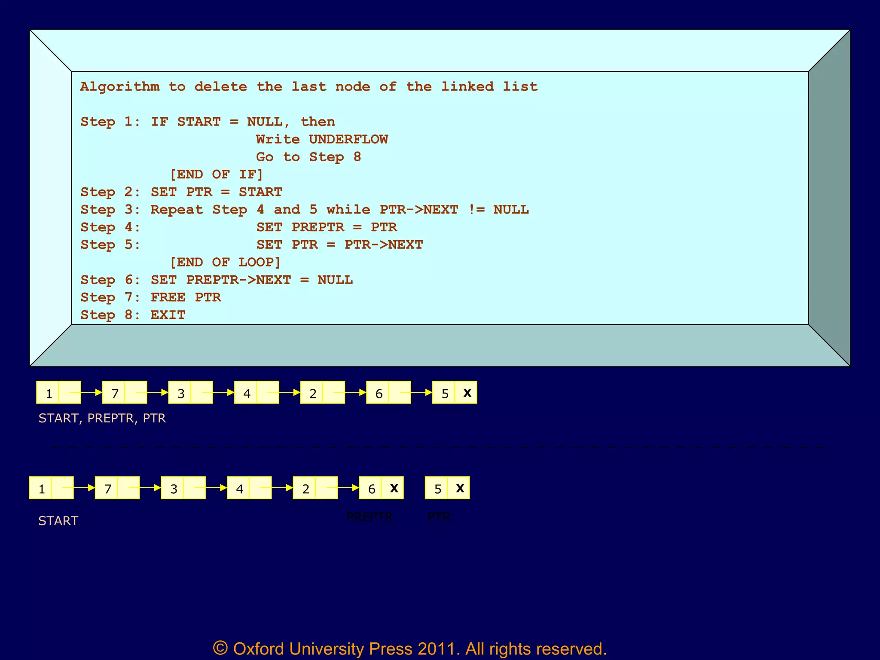Viewport: 880px width, 660px height.
Task: Click the Oxford University Press copyright text
Action: pos(409,648)
